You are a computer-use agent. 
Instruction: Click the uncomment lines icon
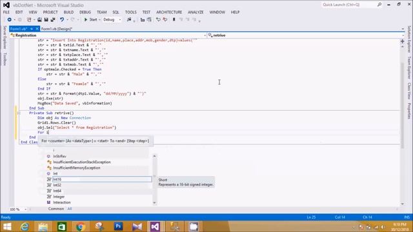pyautogui.click(x=149, y=20)
